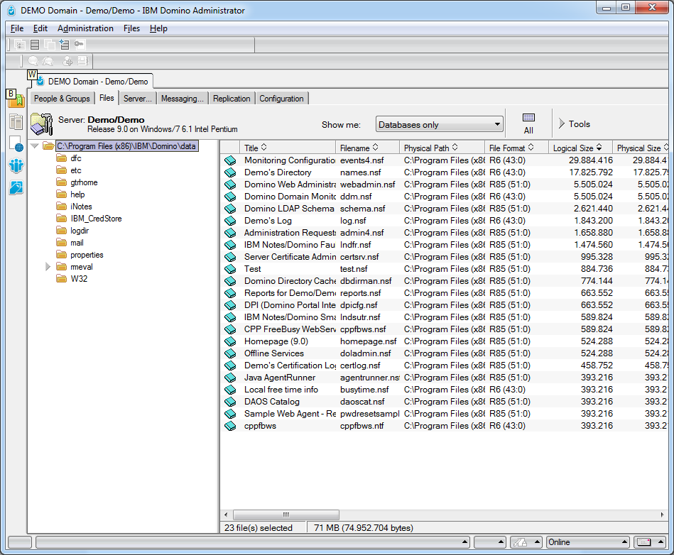Open the web page globe icon in sidebar
The image size is (674, 555).
click(x=16, y=144)
